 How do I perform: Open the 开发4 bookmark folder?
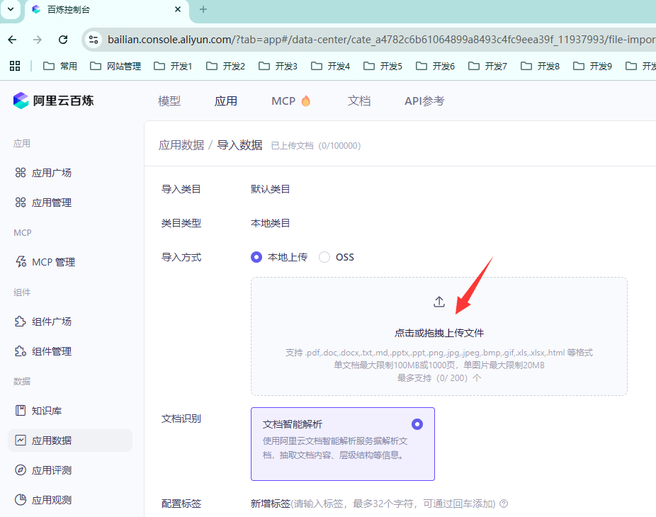click(331, 66)
